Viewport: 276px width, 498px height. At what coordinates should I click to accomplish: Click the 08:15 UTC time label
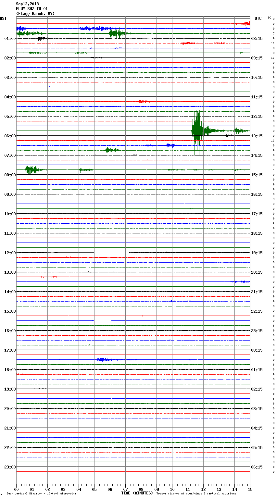(257, 39)
